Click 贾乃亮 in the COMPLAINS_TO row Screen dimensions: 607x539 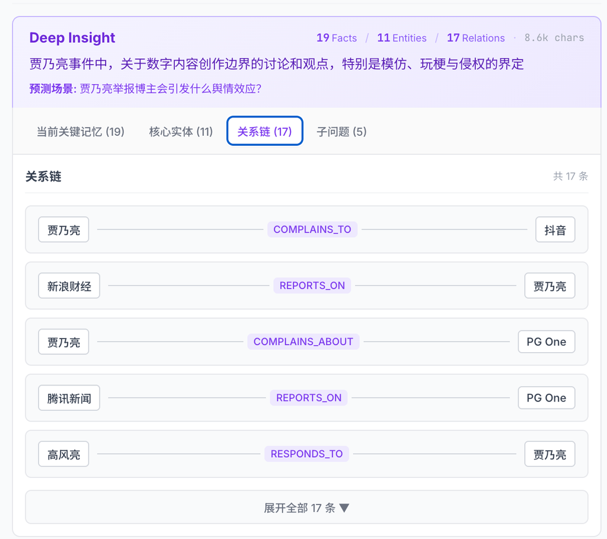(63, 230)
